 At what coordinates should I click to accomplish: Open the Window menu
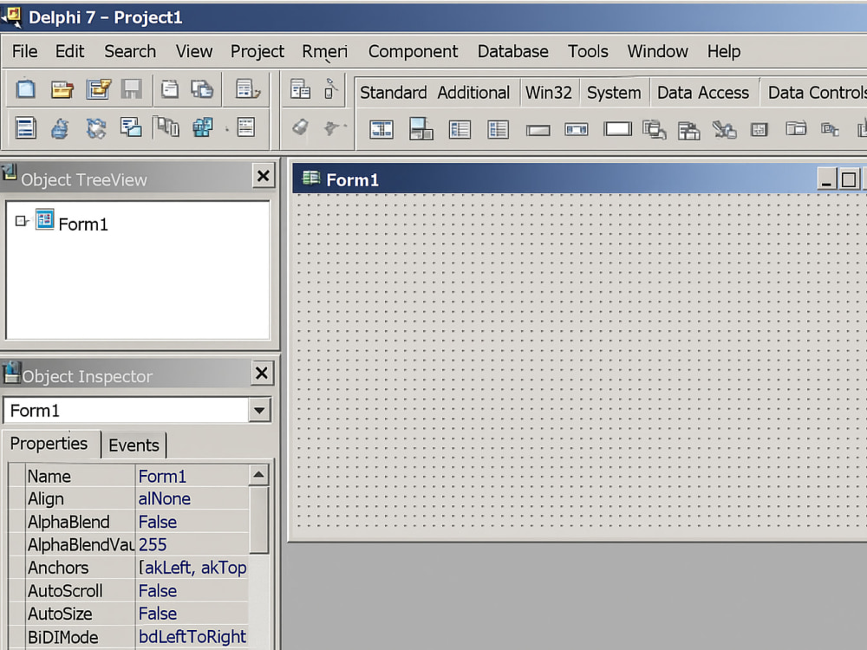coord(657,51)
